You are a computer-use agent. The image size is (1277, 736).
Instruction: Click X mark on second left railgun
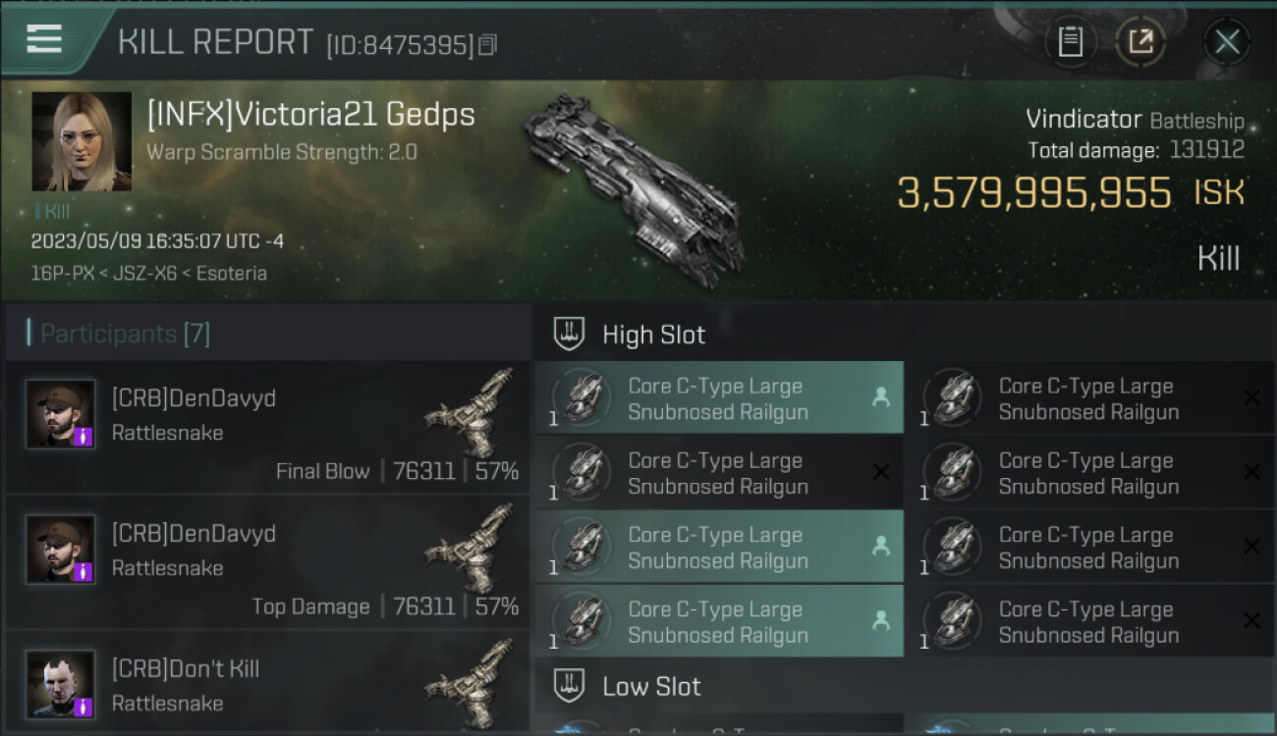pyautogui.click(x=881, y=472)
